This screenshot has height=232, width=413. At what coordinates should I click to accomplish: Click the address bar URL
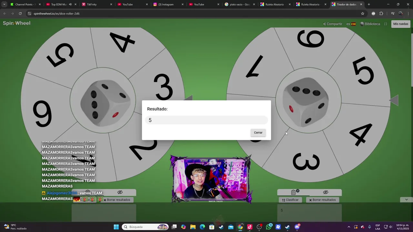[56, 14]
